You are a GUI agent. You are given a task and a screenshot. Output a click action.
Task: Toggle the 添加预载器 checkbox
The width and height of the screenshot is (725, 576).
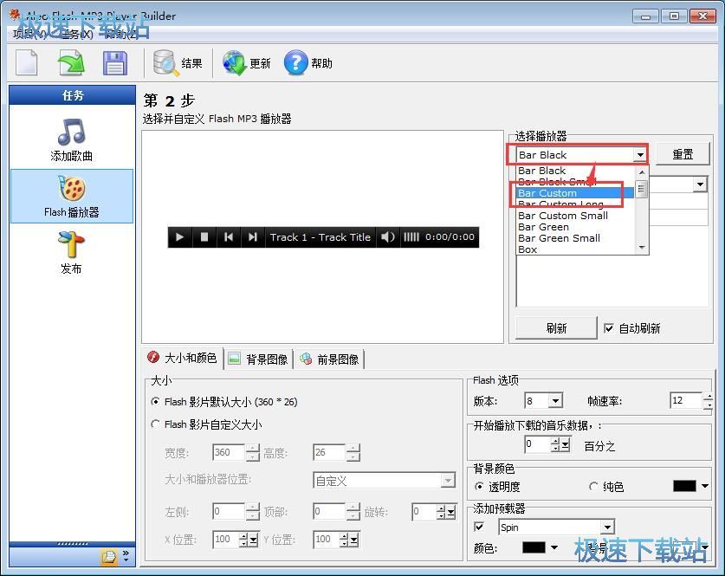point(480,527)
